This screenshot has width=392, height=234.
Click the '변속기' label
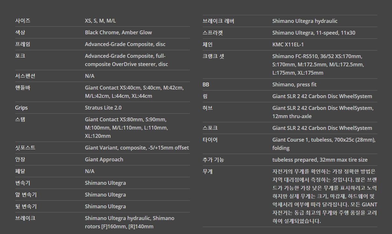tap(23, 183)
